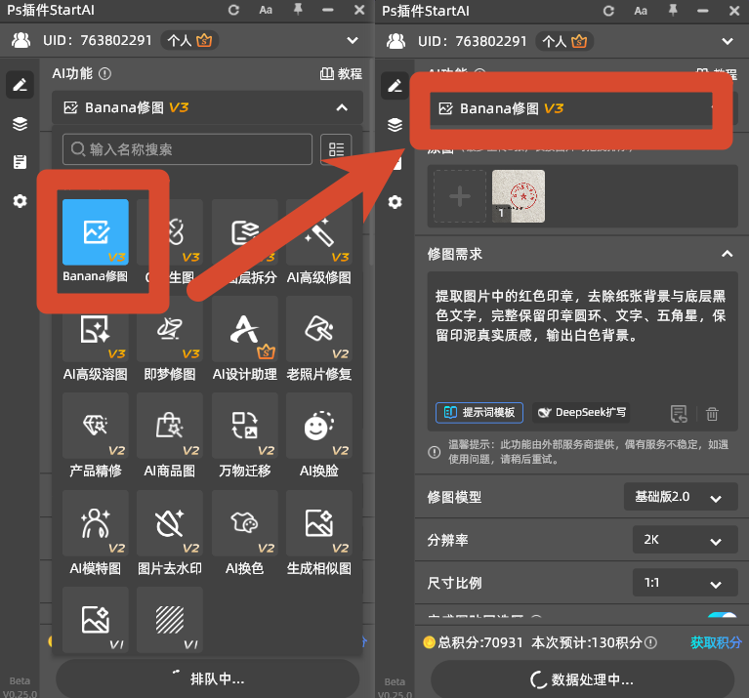Open the V1 image tool tile in bottom row

coord(95,619)
